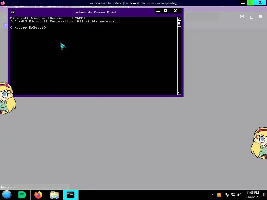Click the Administrator: Command Prompt title bar text

96,12
